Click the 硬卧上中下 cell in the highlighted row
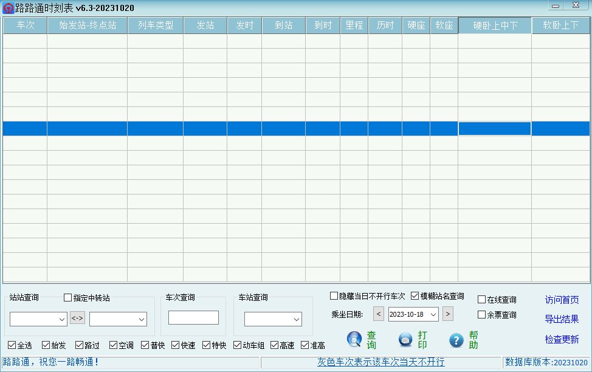Screen dimensions: 592x372 [495, 128]
